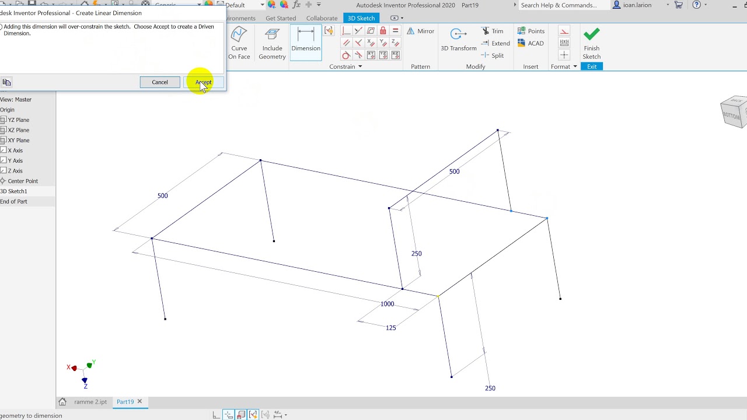Click the Exit panel button
Screen dimensions: 747x420
[x=592, y=66]
